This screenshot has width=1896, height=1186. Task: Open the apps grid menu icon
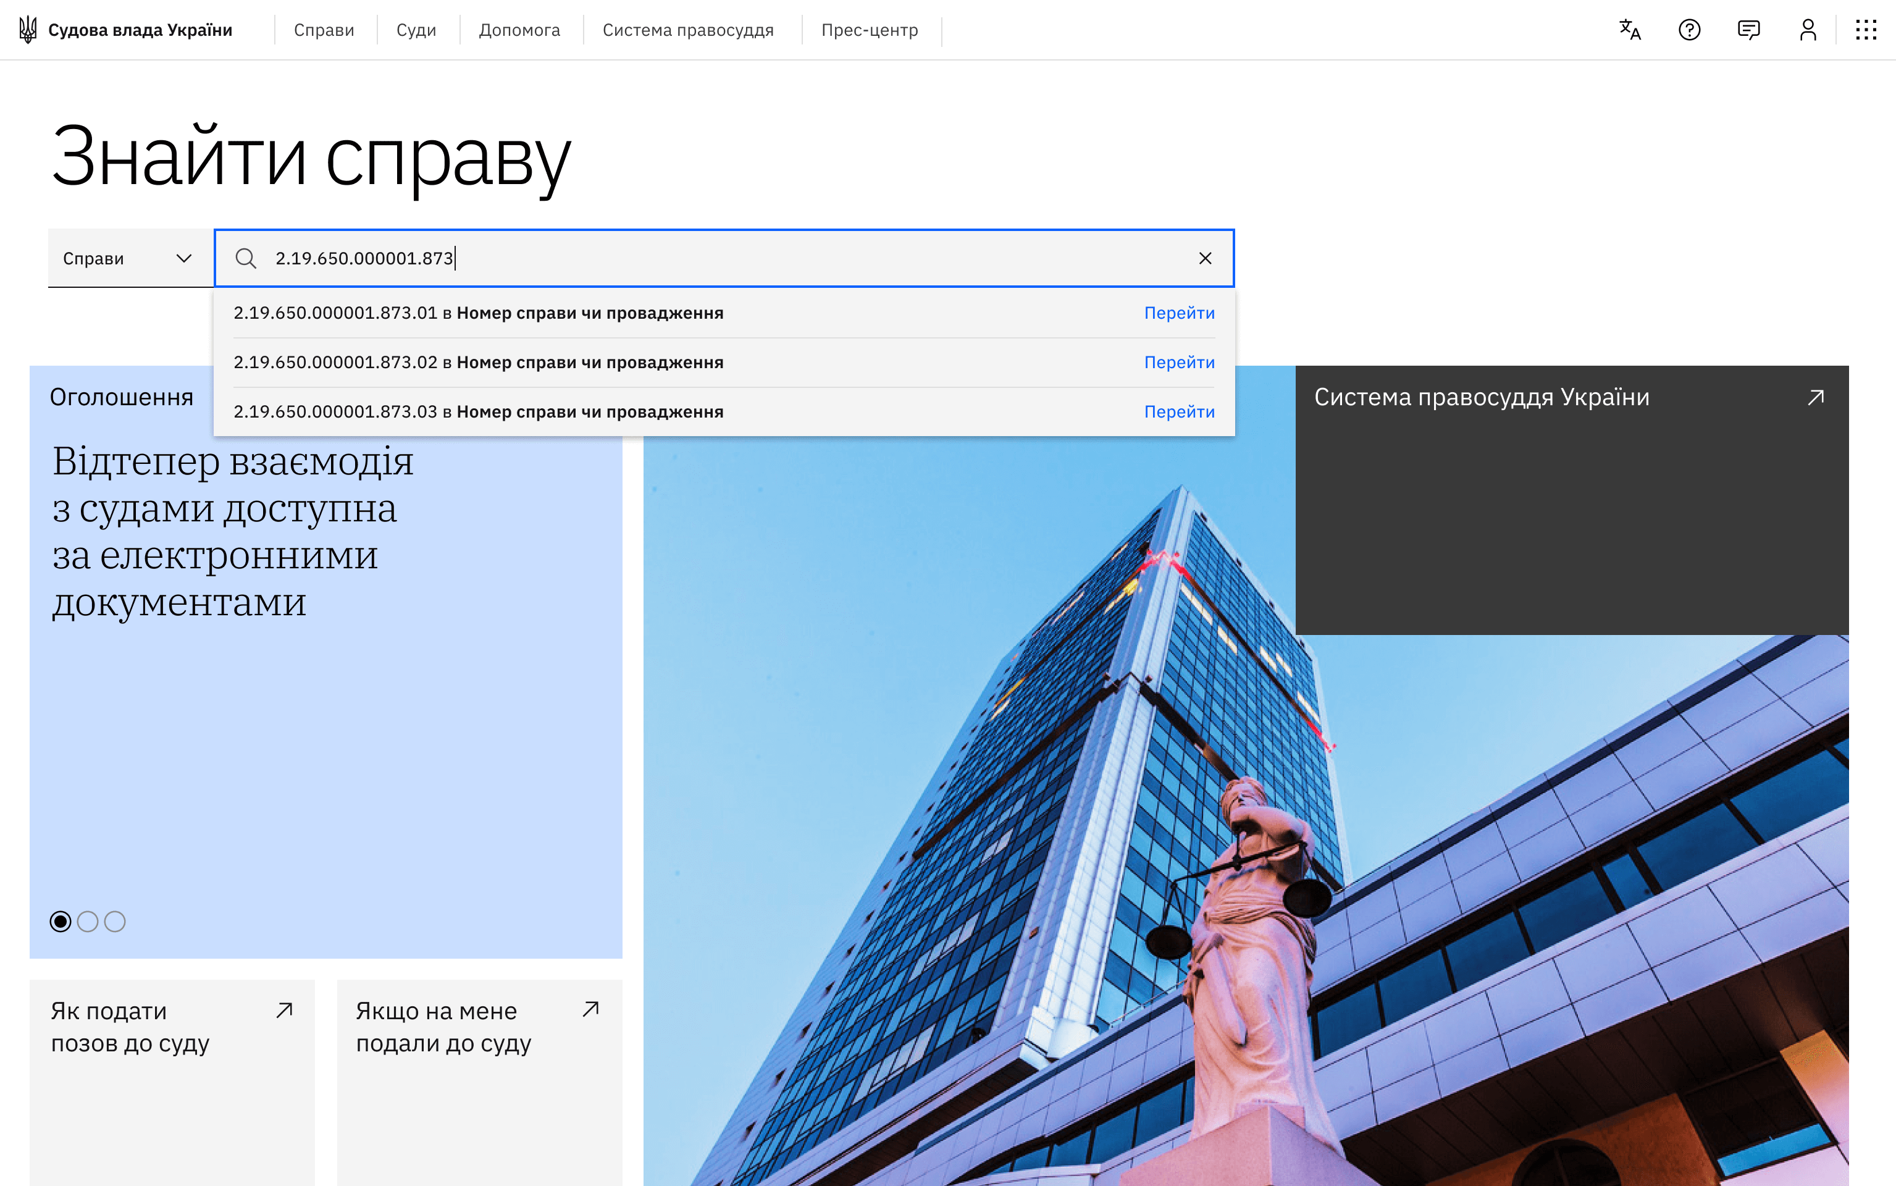1865,30
